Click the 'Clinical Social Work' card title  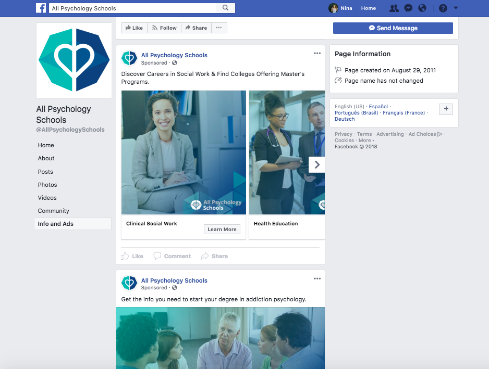click(152, 224)
